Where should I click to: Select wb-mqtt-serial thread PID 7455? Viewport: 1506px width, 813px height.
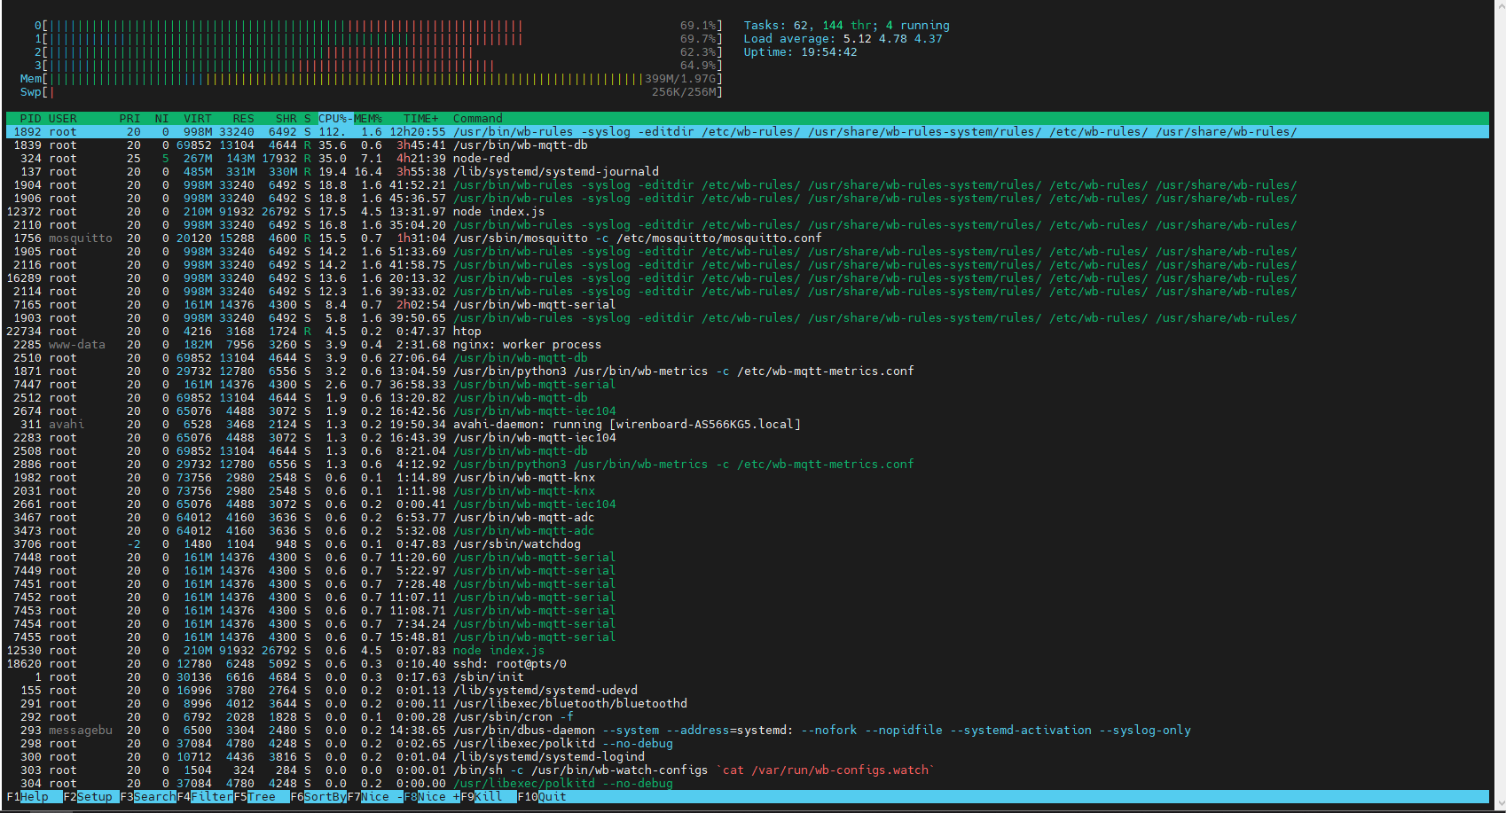748,637
